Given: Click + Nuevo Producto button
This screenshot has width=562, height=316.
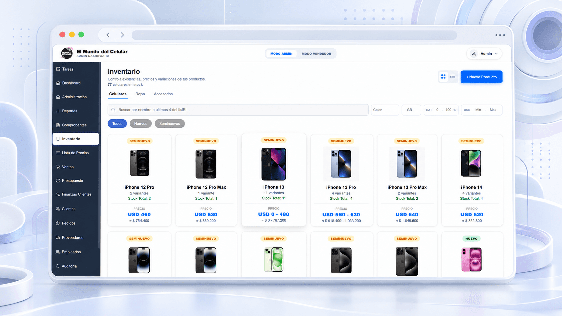Looking at the screenshot, I should pyautogui.click(x=481, y=77).
